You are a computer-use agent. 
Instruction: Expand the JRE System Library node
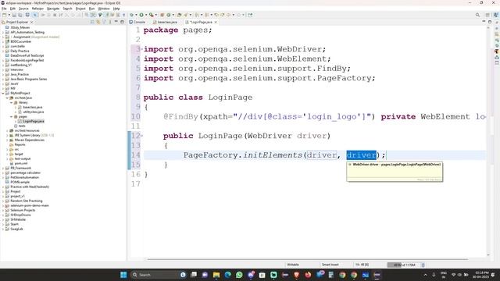(x=7, y=135)
